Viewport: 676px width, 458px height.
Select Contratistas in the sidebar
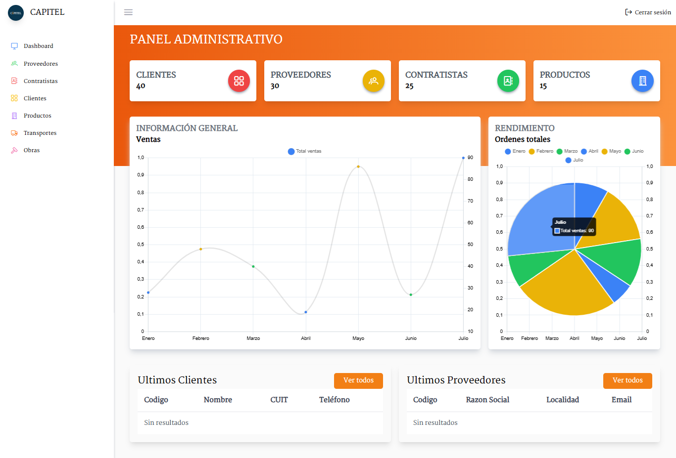tap(41, 81)
